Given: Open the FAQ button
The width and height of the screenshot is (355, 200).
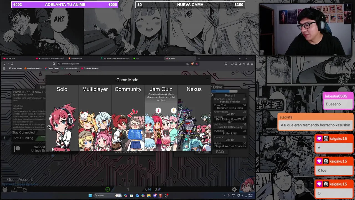Looking at the screenshot, I should pos(220,152).
